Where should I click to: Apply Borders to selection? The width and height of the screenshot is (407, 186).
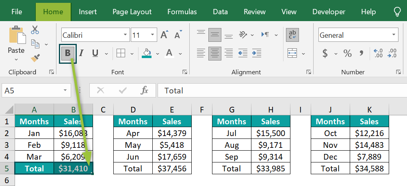pyautogui.click(x=121, y=53)
